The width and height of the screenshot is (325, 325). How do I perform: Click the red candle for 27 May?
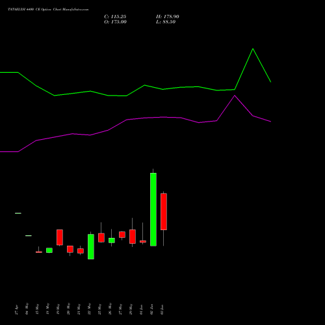tap(122, 235)
